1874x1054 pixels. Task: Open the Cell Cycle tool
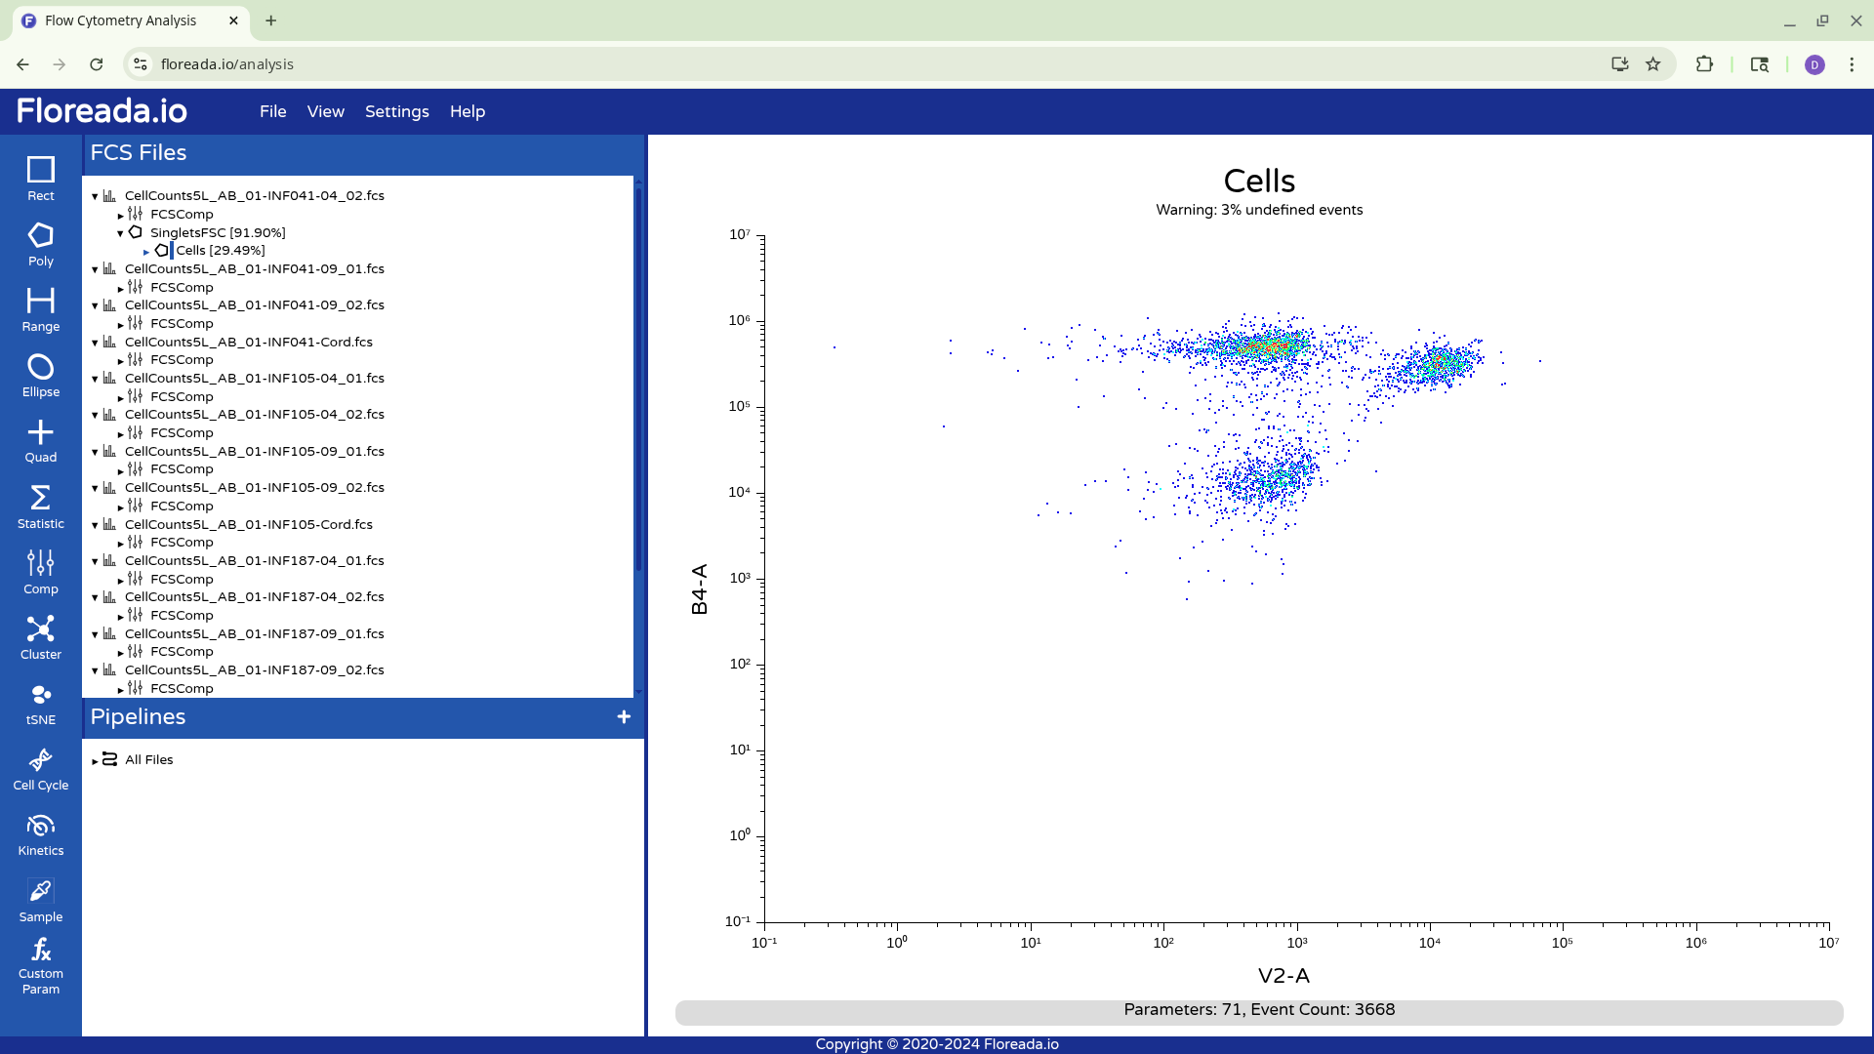[x=40, y=769]
